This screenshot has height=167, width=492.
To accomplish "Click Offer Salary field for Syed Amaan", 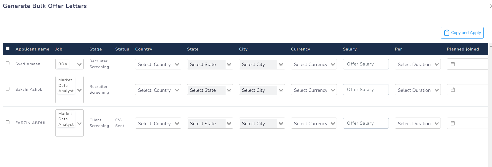I will pyautogui.click(x=365, y=64).
